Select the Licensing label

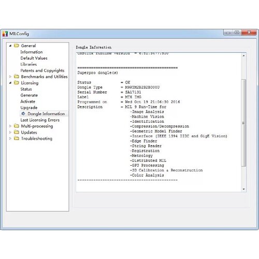30,83
